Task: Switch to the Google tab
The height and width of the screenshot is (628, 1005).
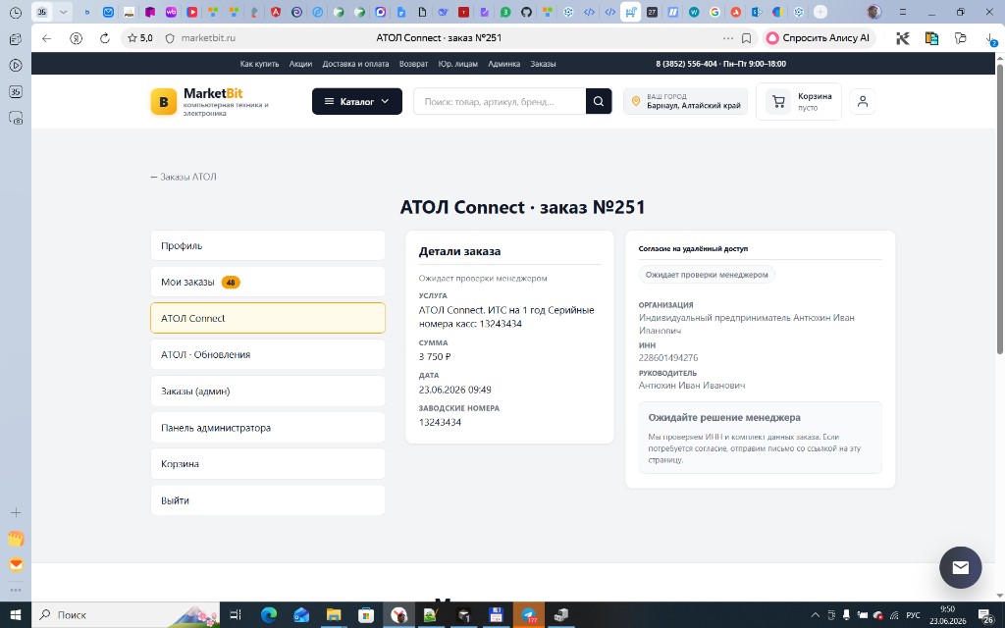Action: pos(714,12)
